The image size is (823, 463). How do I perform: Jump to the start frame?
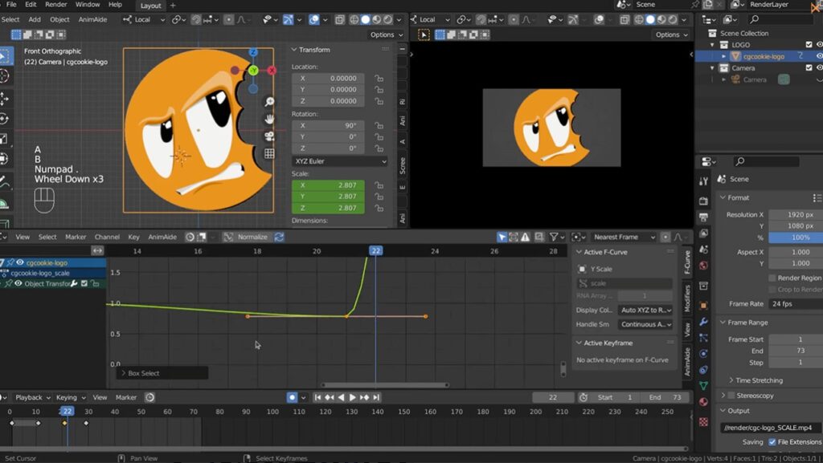(317, 397)
